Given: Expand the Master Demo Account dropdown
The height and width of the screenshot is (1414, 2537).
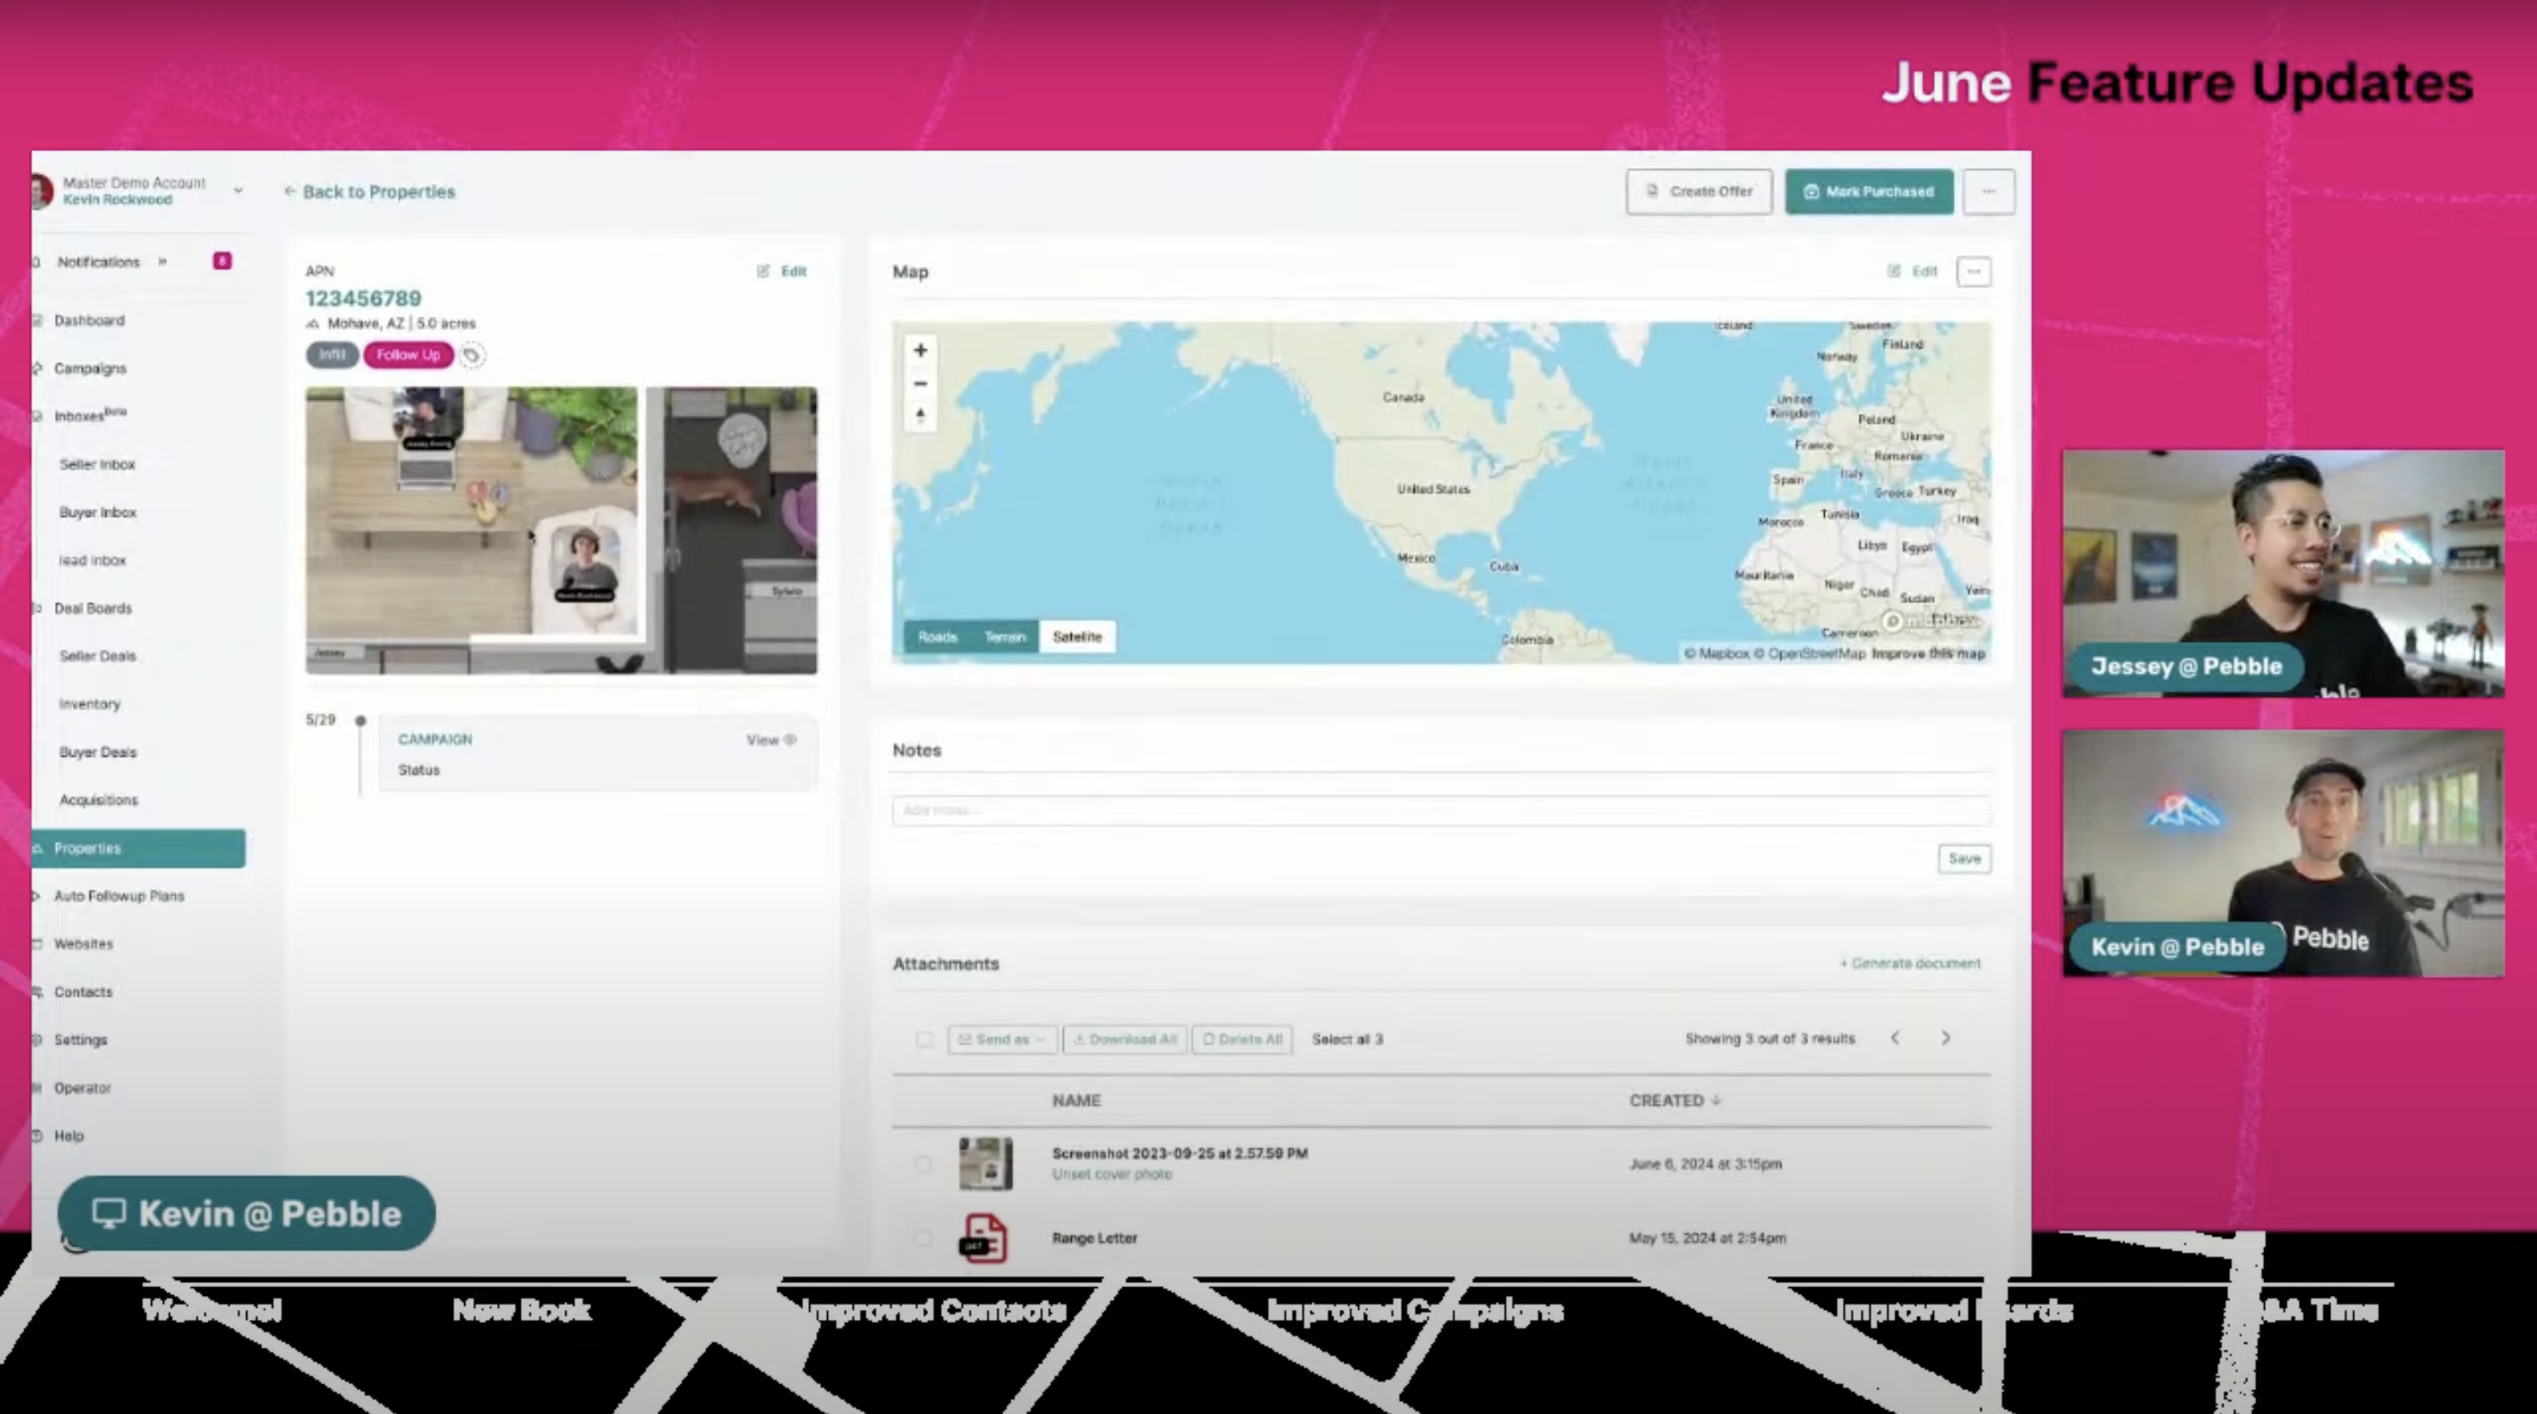Looking at the screenshot, I should coord(237,190).
